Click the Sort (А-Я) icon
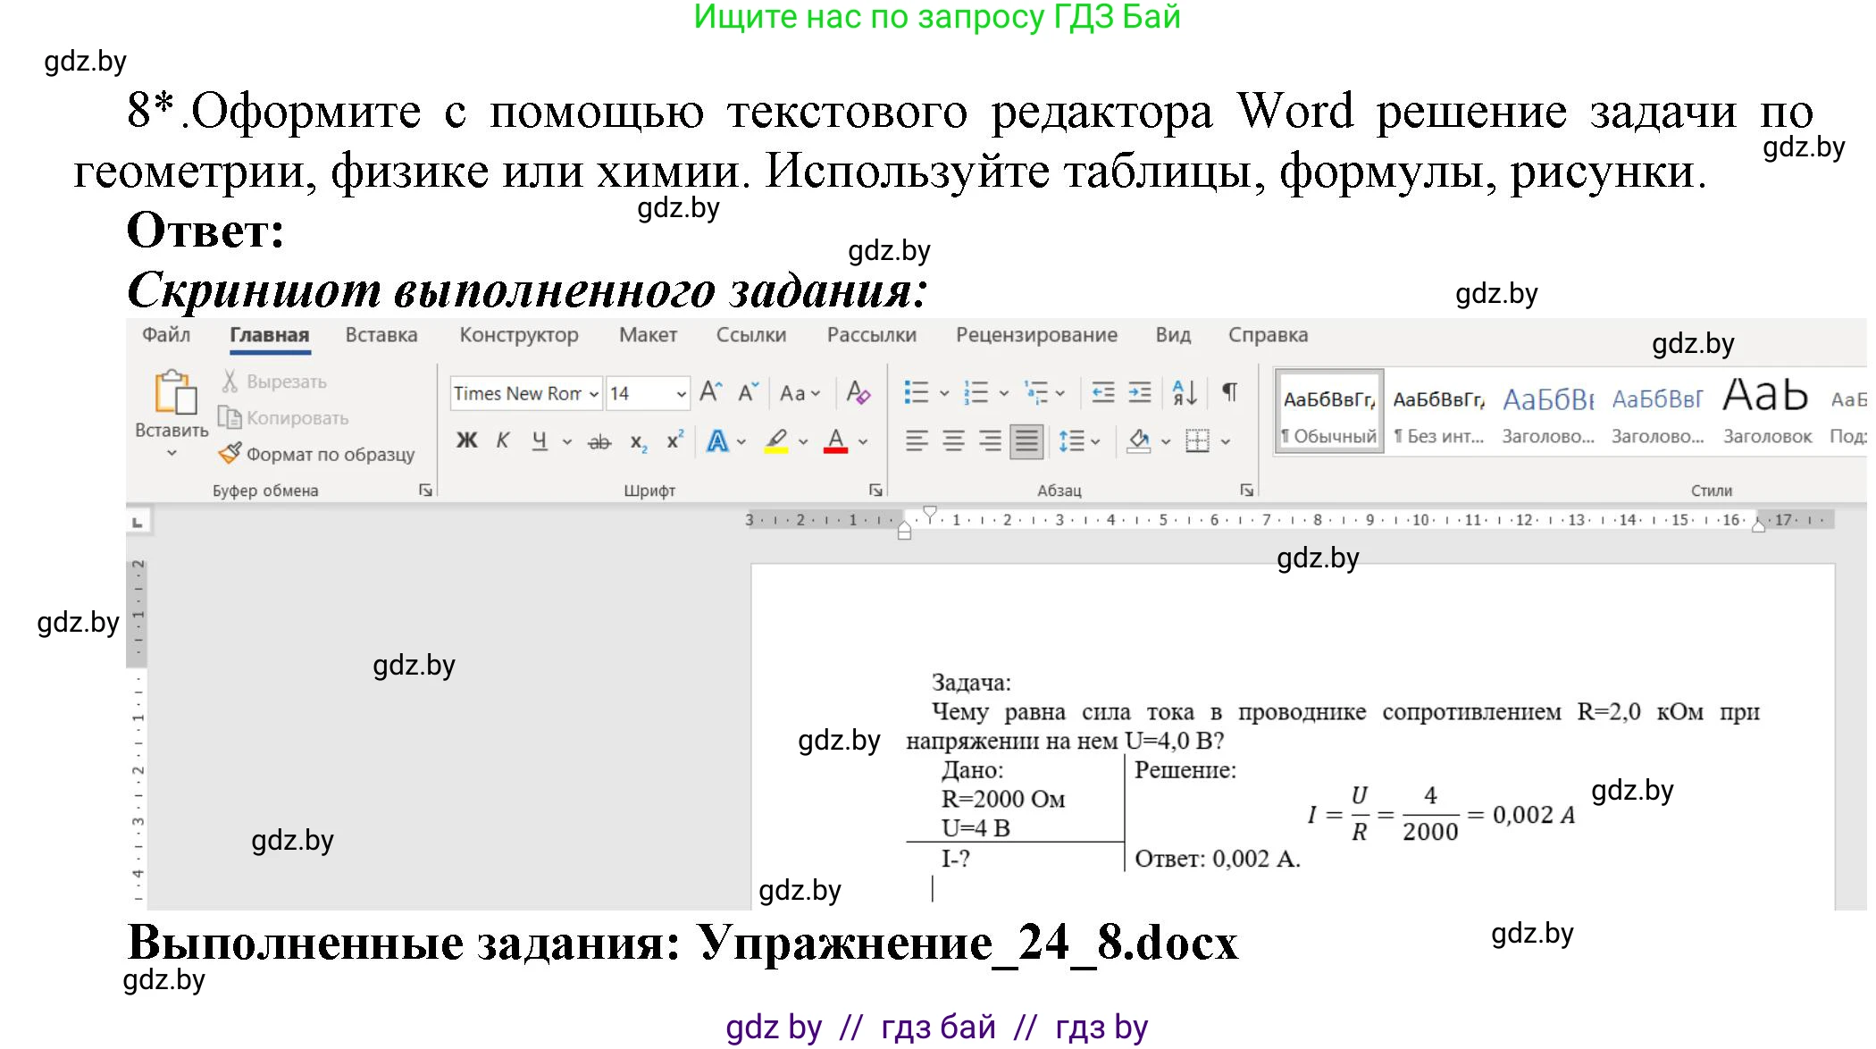Screen dimensions: 1876x1049 click(1185, 392)
